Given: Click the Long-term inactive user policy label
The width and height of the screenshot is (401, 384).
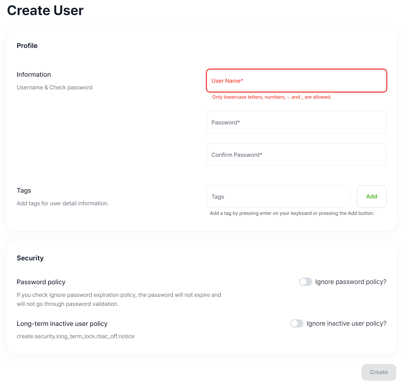Looking at the screenshot, I should pos(62,323).
